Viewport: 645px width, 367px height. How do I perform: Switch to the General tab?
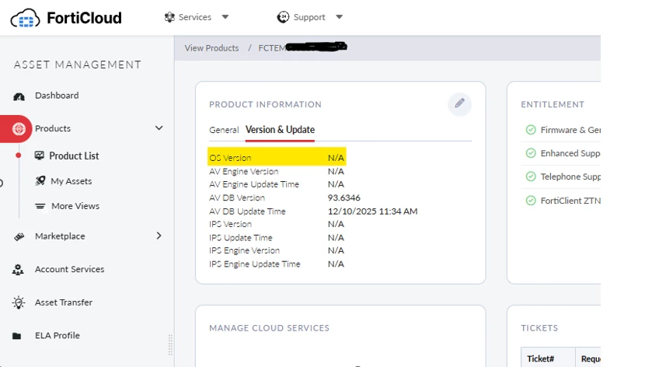[224, 130]
